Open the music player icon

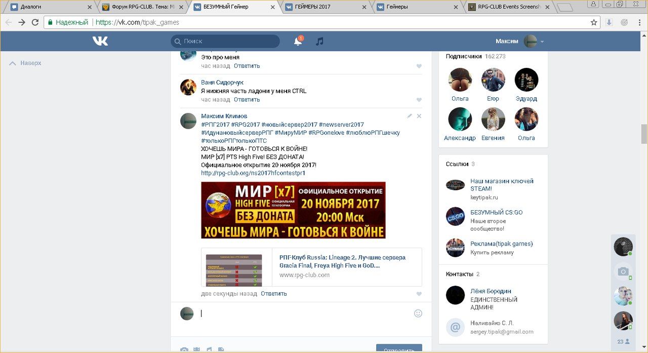click(x=319, y=42)
